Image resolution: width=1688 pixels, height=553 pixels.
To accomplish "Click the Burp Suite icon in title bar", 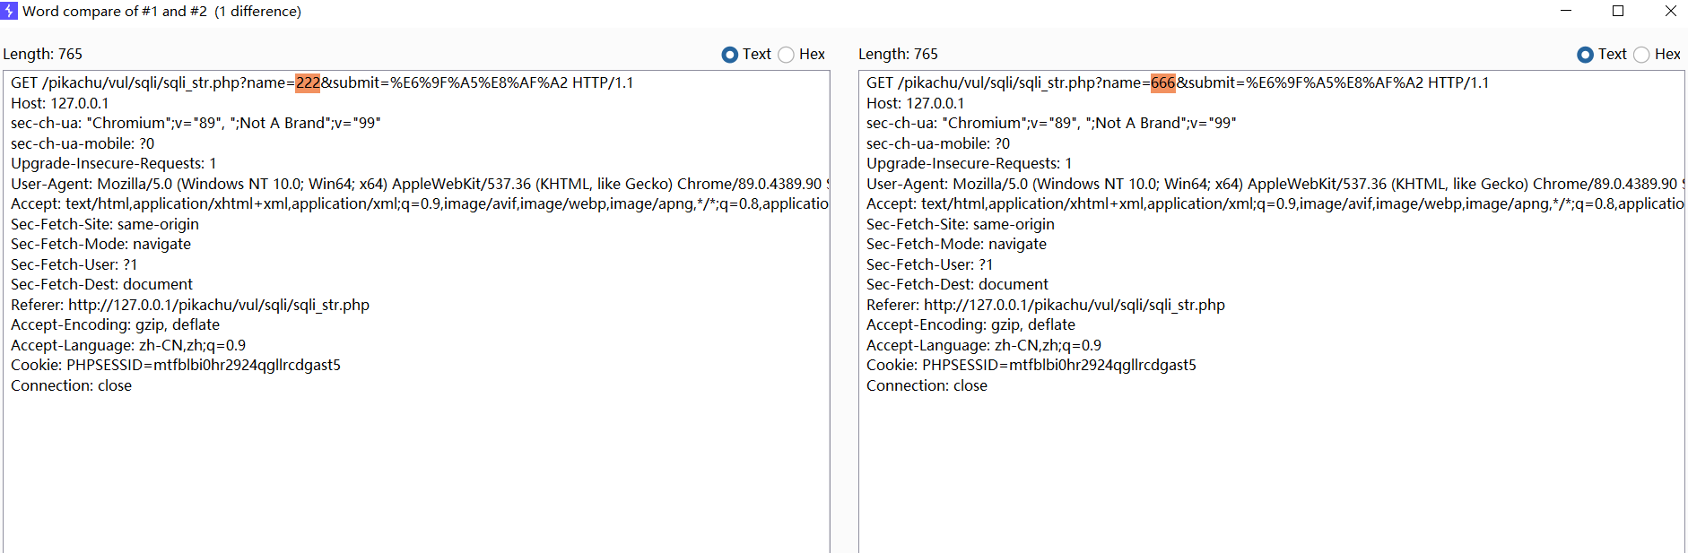I will (9, 11).
